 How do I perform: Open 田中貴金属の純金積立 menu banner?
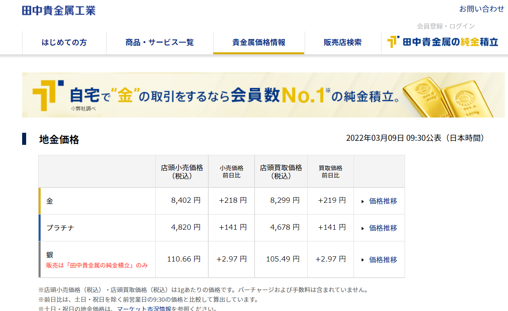pyautogui.click(x=442, y=42)
